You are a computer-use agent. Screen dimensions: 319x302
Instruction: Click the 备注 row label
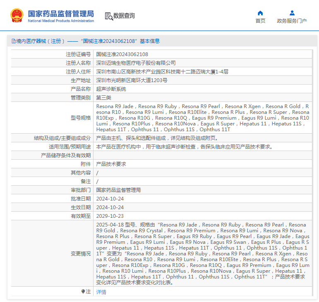[86, 182]
